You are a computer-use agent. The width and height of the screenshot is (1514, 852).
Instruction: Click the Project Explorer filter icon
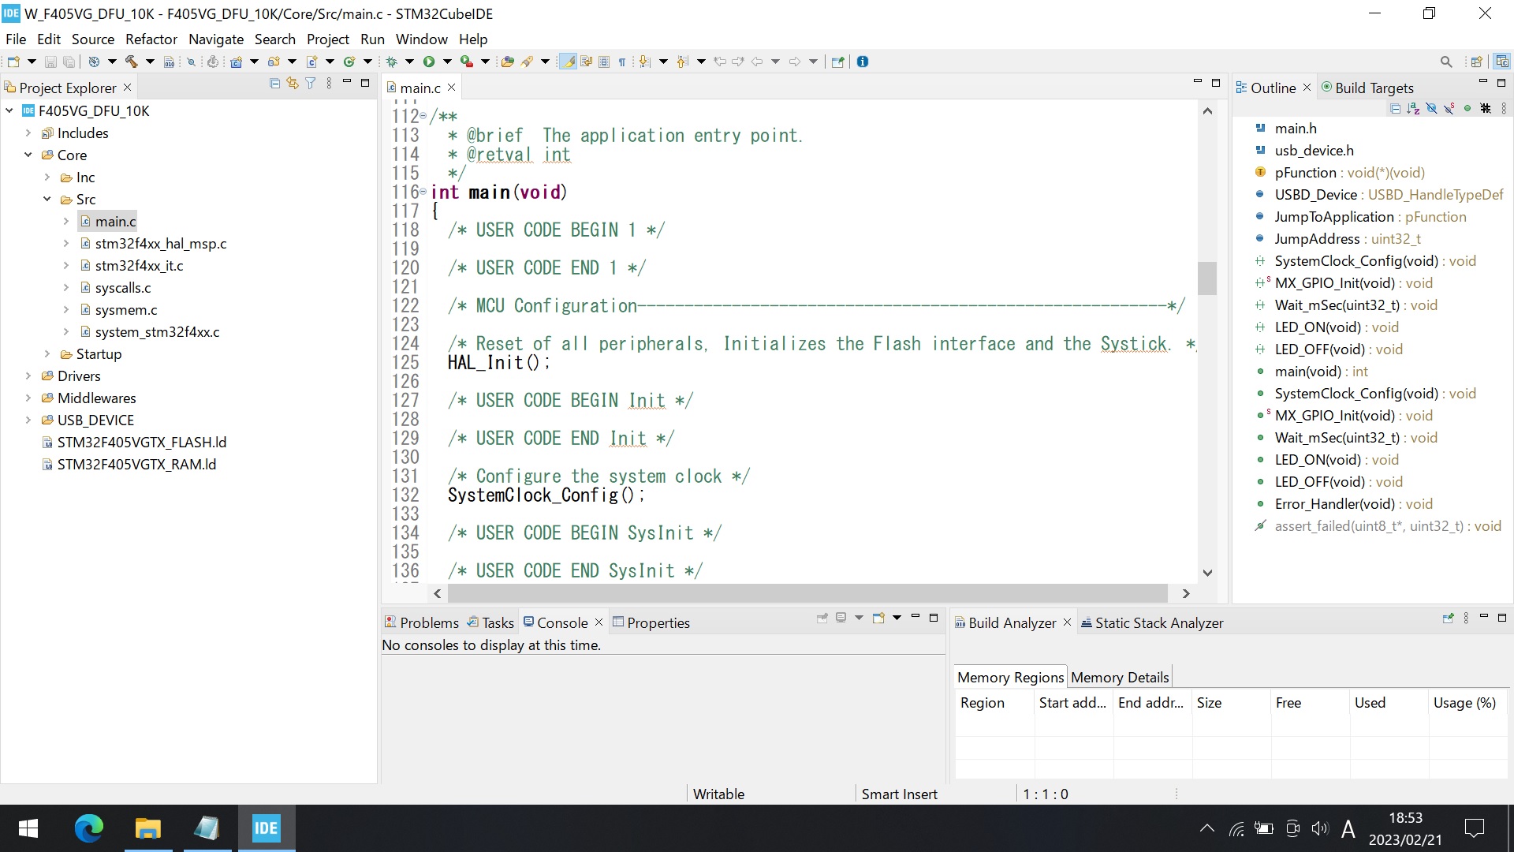click(x=311, y=83)
